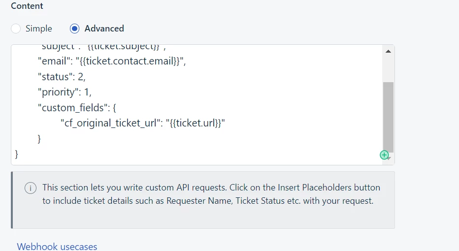Viewport: 459px width, 251px height.
Task: Click the custom API requests info message
Action: [x=211, y=194]
